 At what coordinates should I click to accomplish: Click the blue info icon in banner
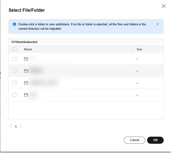click(14, 24)
